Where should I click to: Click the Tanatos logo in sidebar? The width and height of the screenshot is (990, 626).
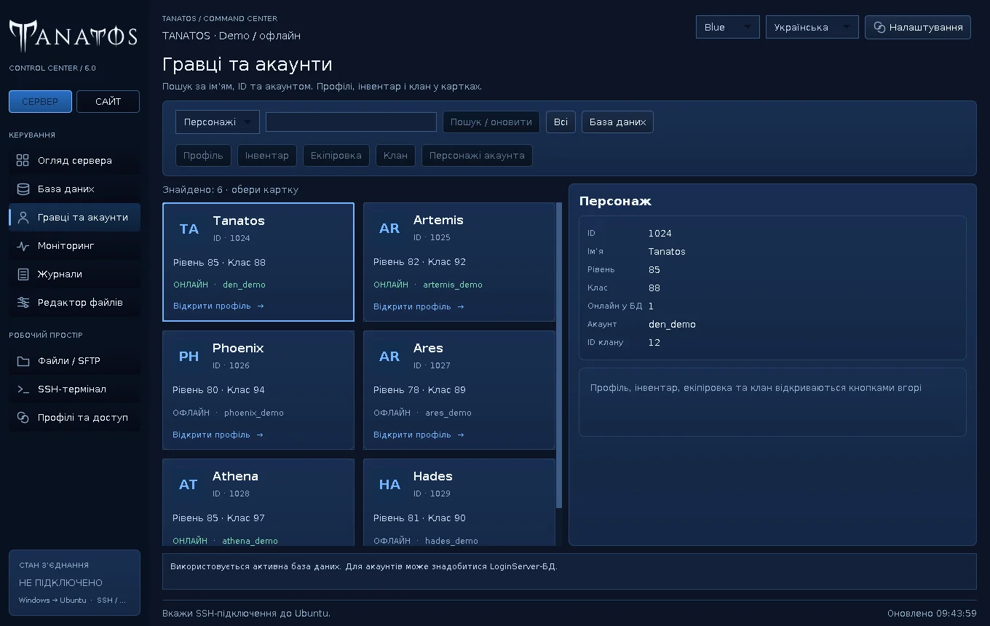pos(74,35)
